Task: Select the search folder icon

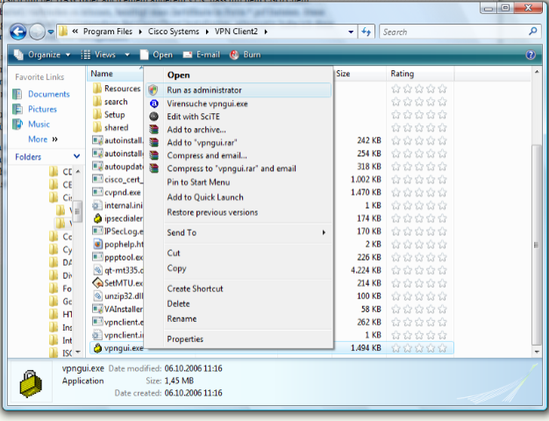Action: (x=97, y=102)
